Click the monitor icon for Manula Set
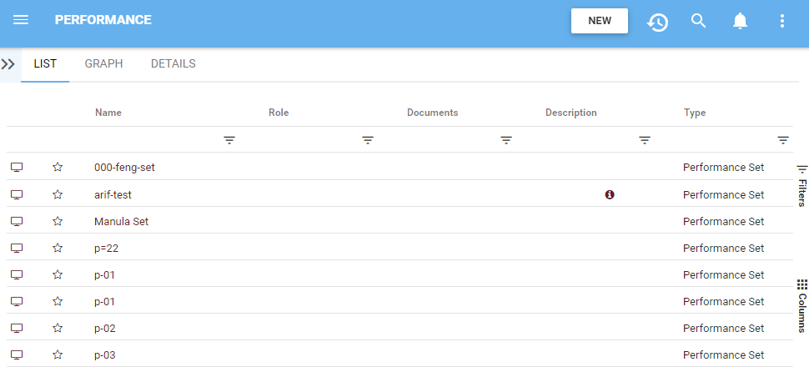This screenshot has width=809, height=372. (x=17, y=221)
